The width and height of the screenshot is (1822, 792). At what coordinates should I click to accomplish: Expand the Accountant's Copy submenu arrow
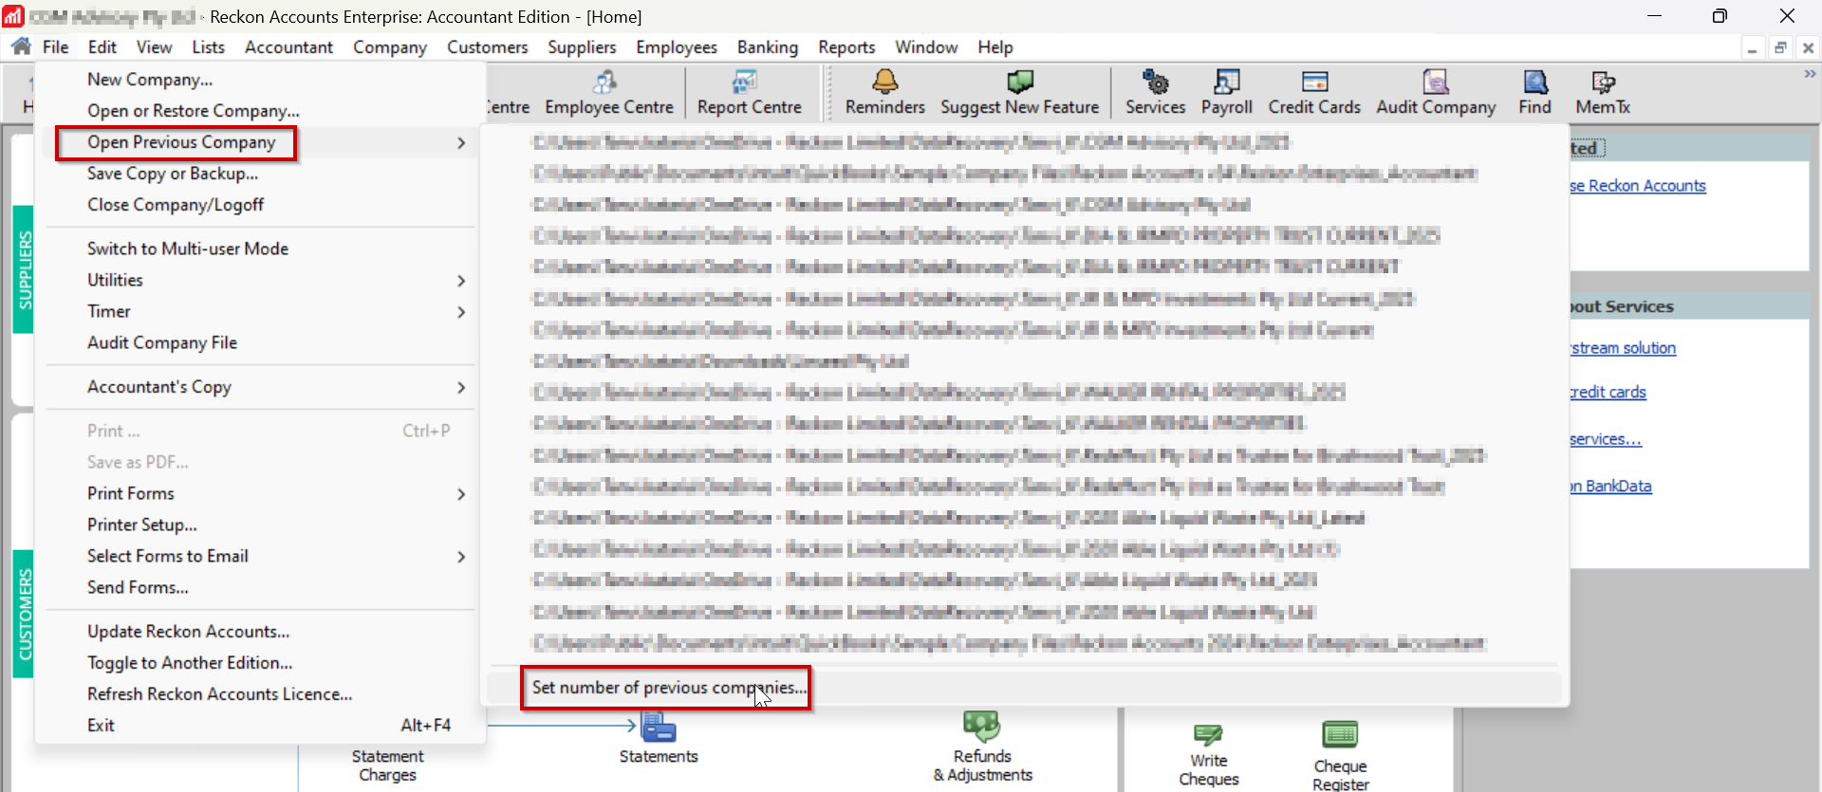(461, 388)
